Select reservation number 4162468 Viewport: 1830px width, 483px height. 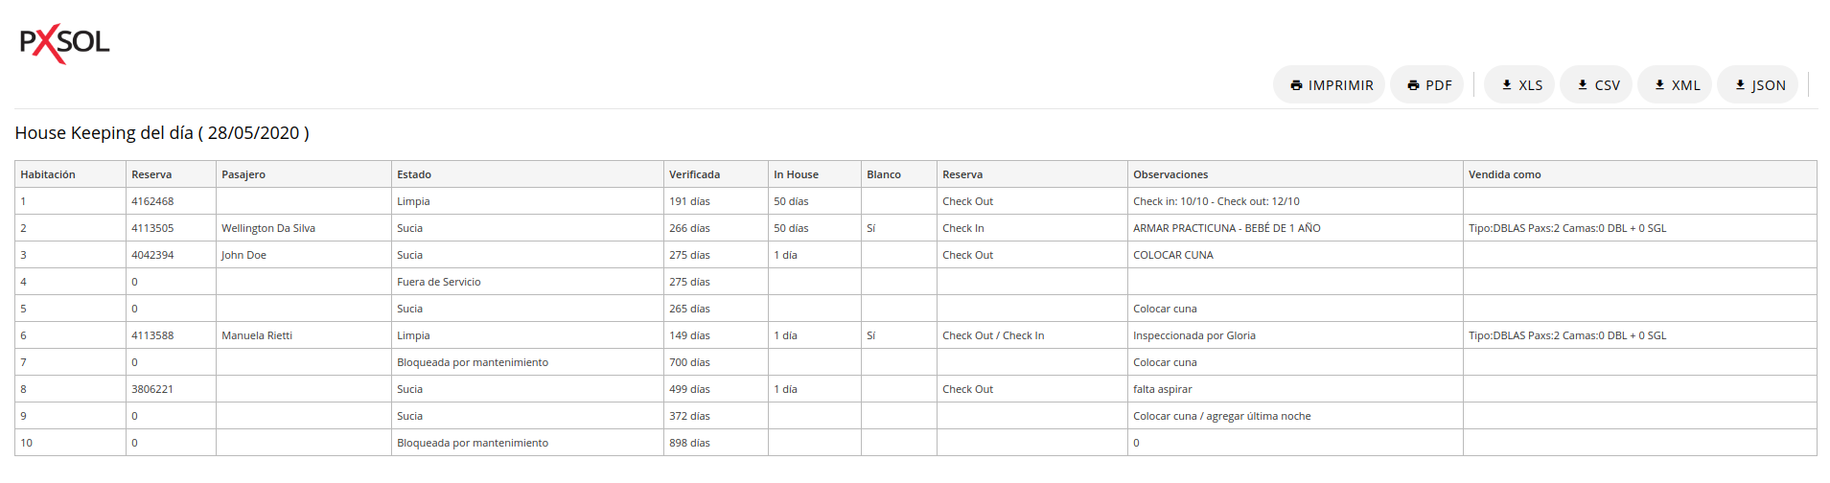pyautogui.click(x=152, y=201)
